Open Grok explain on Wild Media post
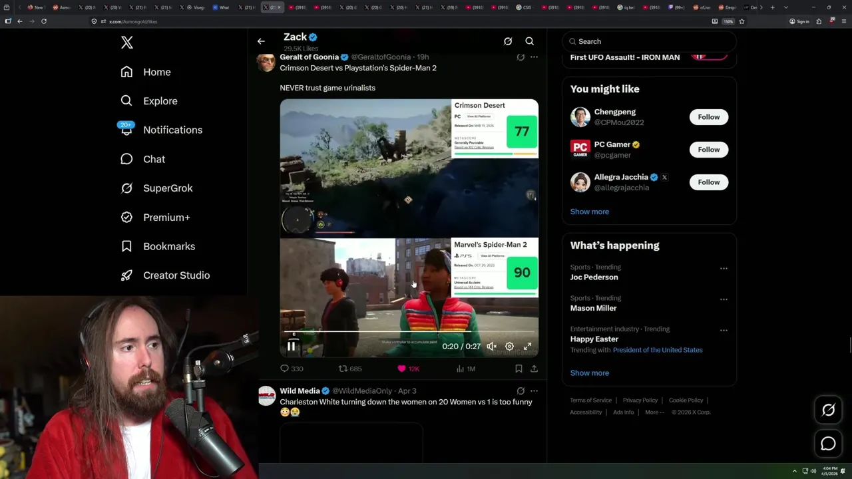Viewport: 852px width, 479px height. [x=521, y=391]
